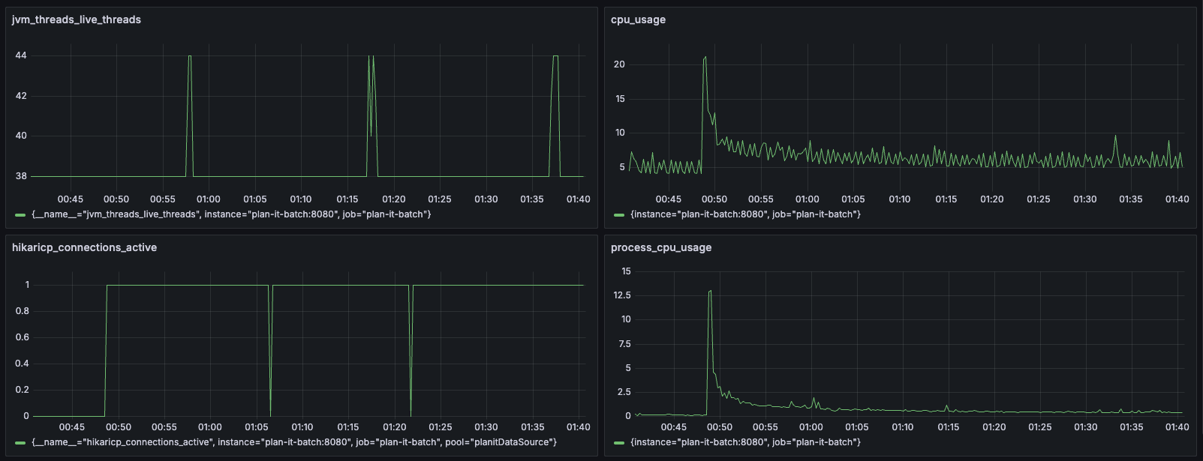Click the process_cpu_usage legend color swatch
Screen dimensions: 1203x461
point(619,443)
